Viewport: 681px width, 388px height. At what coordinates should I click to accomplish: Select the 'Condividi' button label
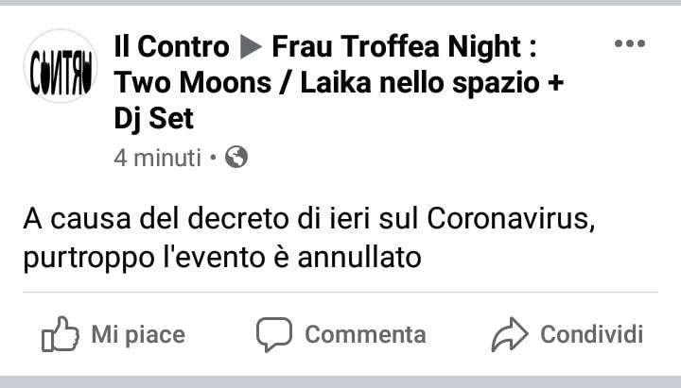click(591, 334)
